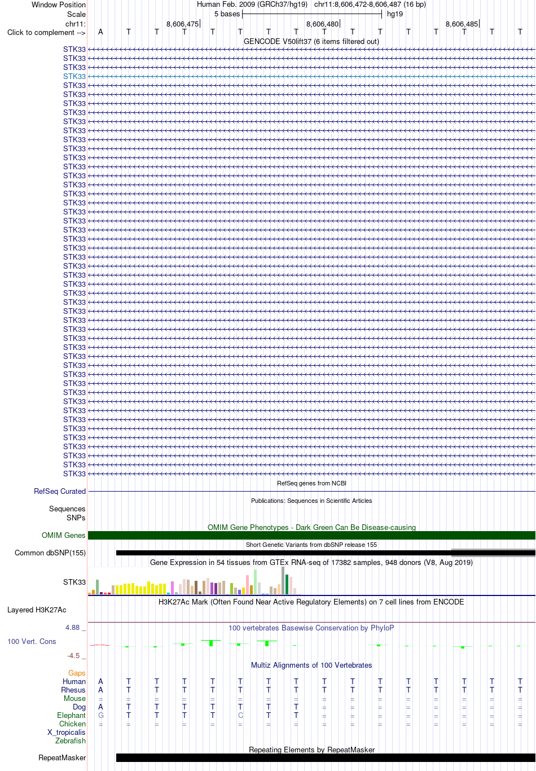536x771 pixels.
Task: Click the "Click to complement -->" label
Action: (46, 32)
